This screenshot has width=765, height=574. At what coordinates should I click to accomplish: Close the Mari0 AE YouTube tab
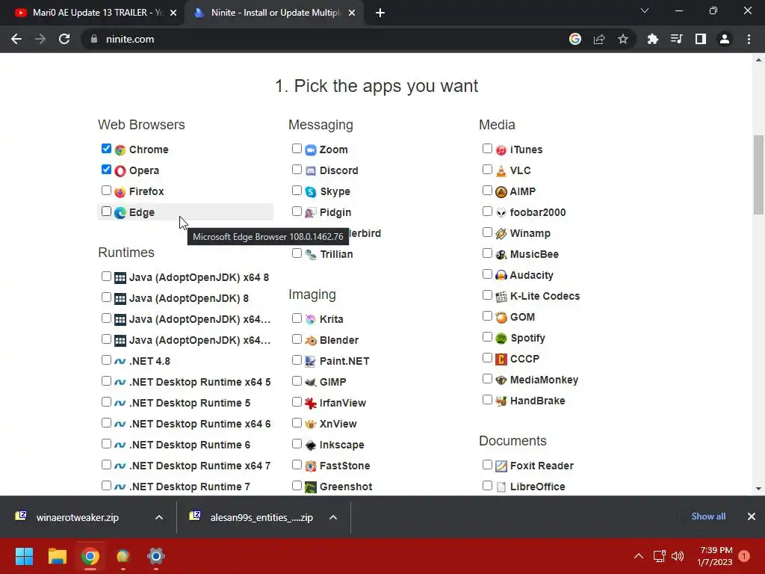pos(173,13)
